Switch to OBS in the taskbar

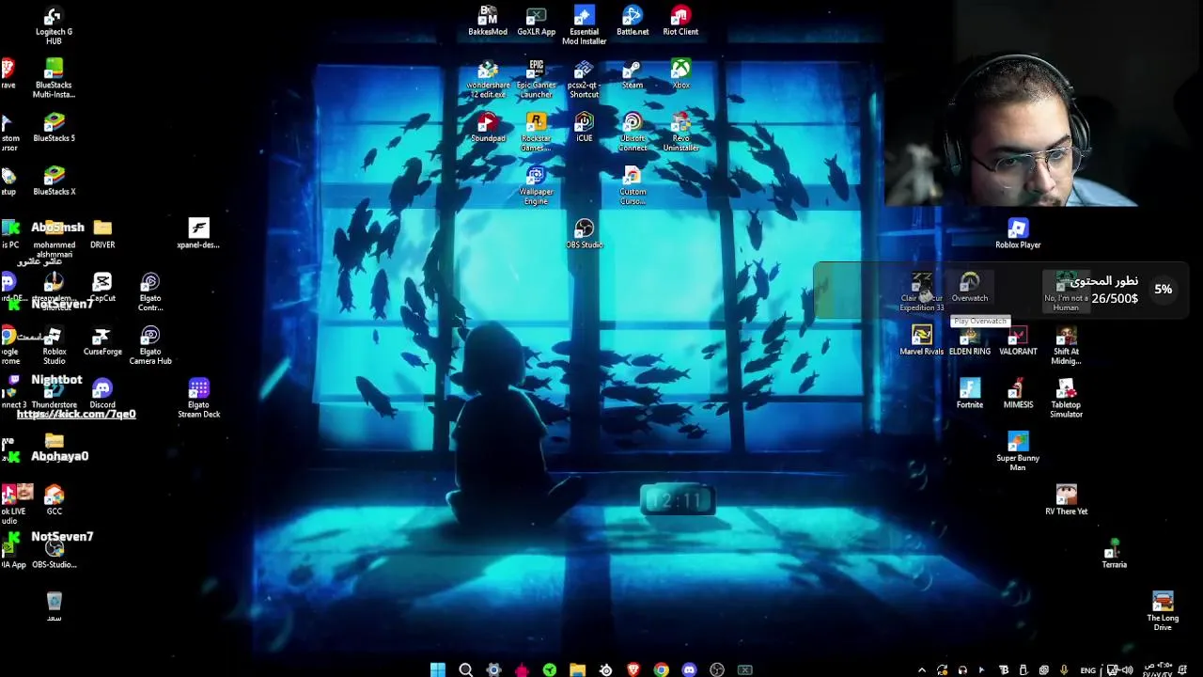[x=717, y=669]
